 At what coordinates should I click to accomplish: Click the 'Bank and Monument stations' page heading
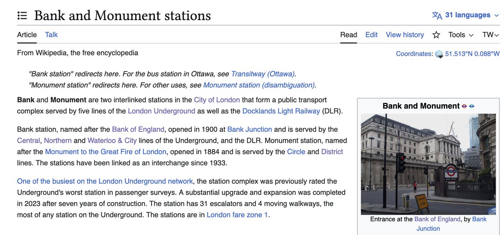click(122, 16)
